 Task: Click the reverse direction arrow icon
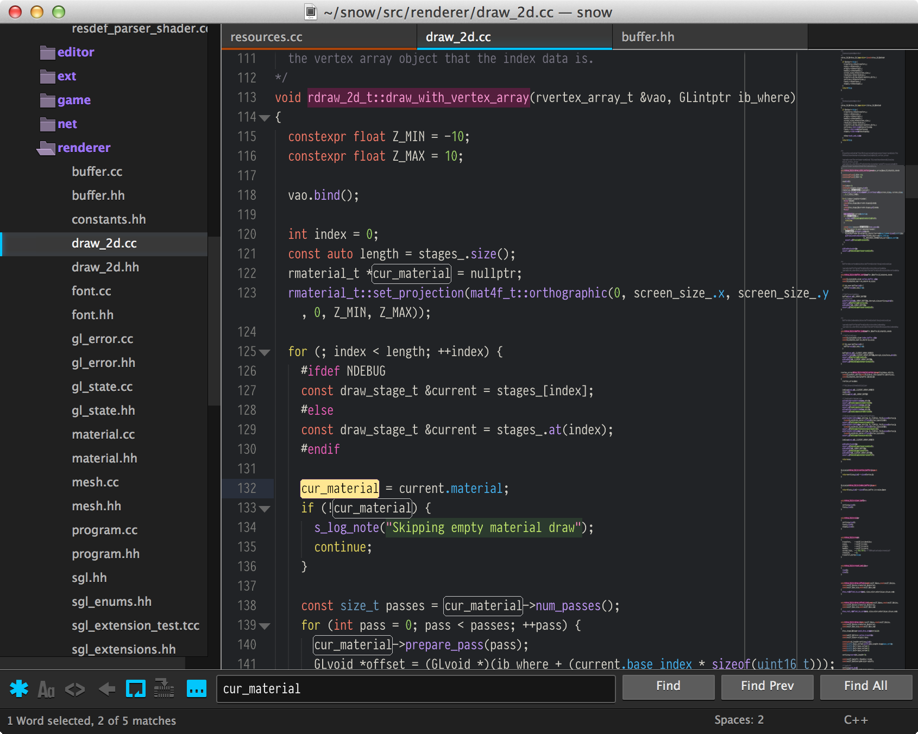[106, 689]
